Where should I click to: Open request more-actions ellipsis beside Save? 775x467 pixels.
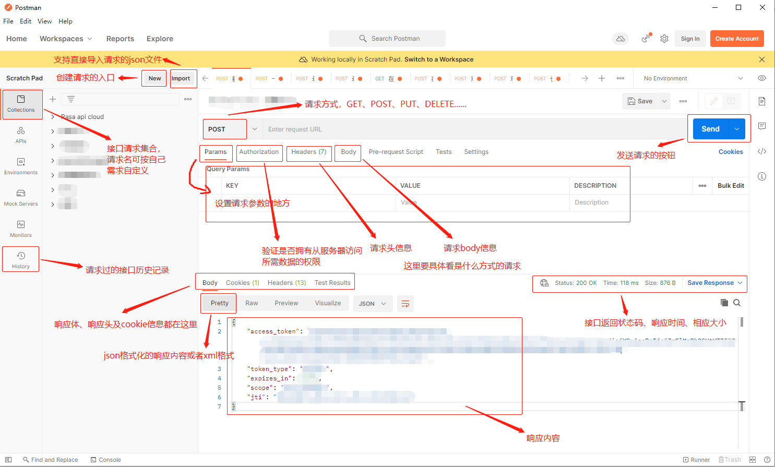(683, 101)
